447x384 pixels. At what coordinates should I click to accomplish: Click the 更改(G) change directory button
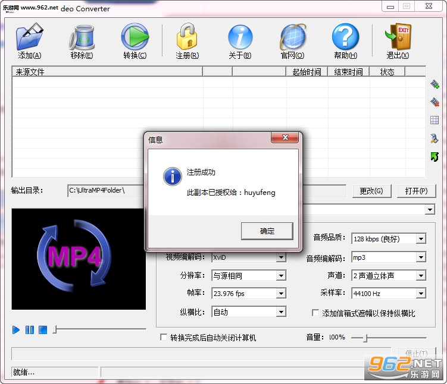[x=371, y=191]
